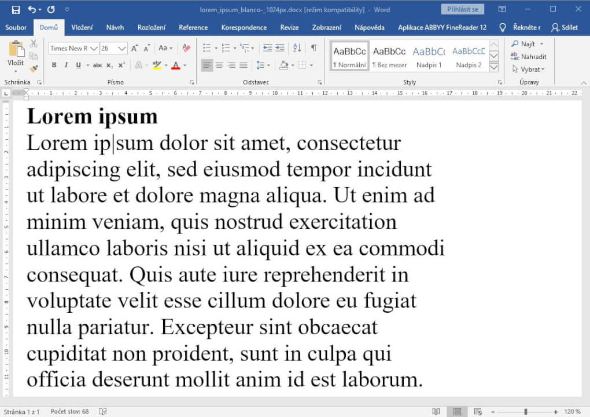Toggle bold formatting
This screenshot has height=417, width=590.
[x=53, y=65]
